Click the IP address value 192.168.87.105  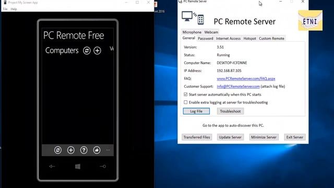click(229, 70)
